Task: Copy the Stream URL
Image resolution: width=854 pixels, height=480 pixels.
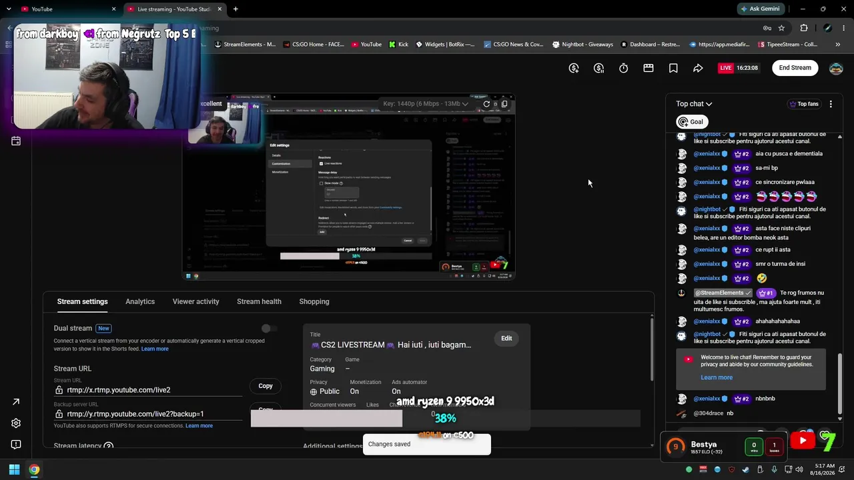Action: pos(266,386)
